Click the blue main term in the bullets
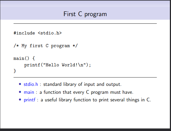 click(x=29, y=92)
